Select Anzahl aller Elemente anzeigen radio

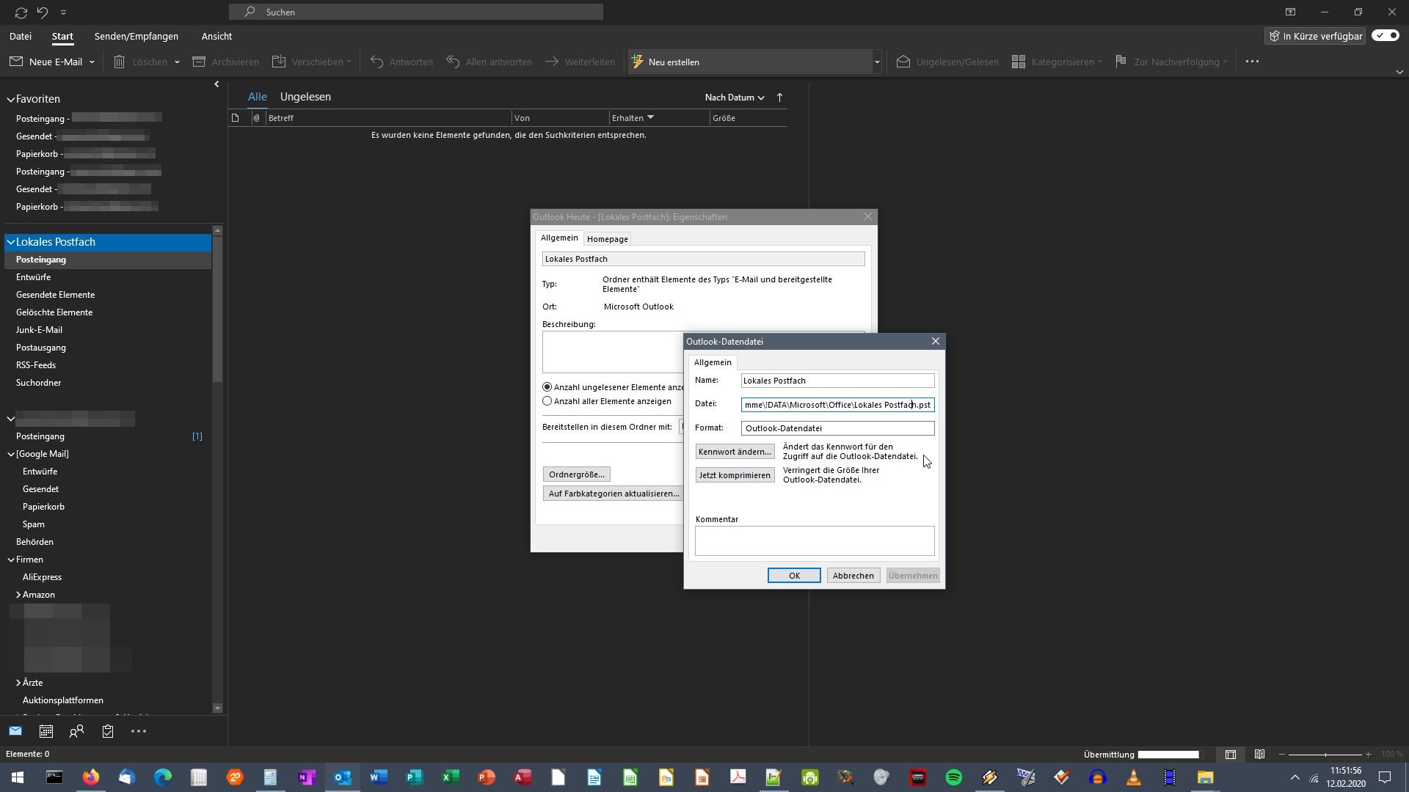point(547,401)
